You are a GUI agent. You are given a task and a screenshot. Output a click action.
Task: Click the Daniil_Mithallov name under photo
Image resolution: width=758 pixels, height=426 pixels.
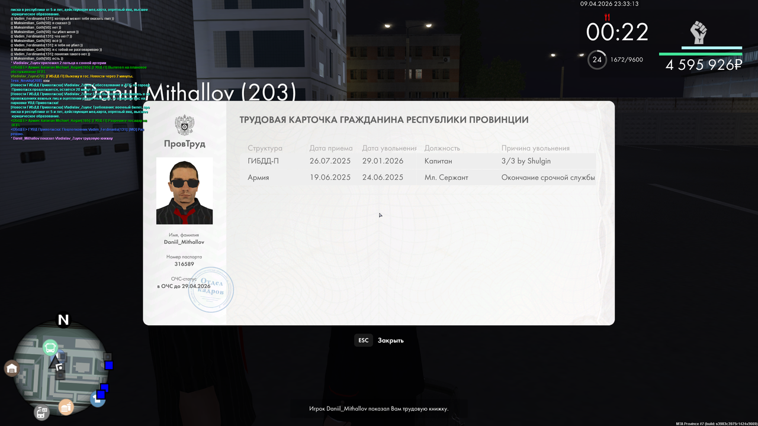pos(184,242)
